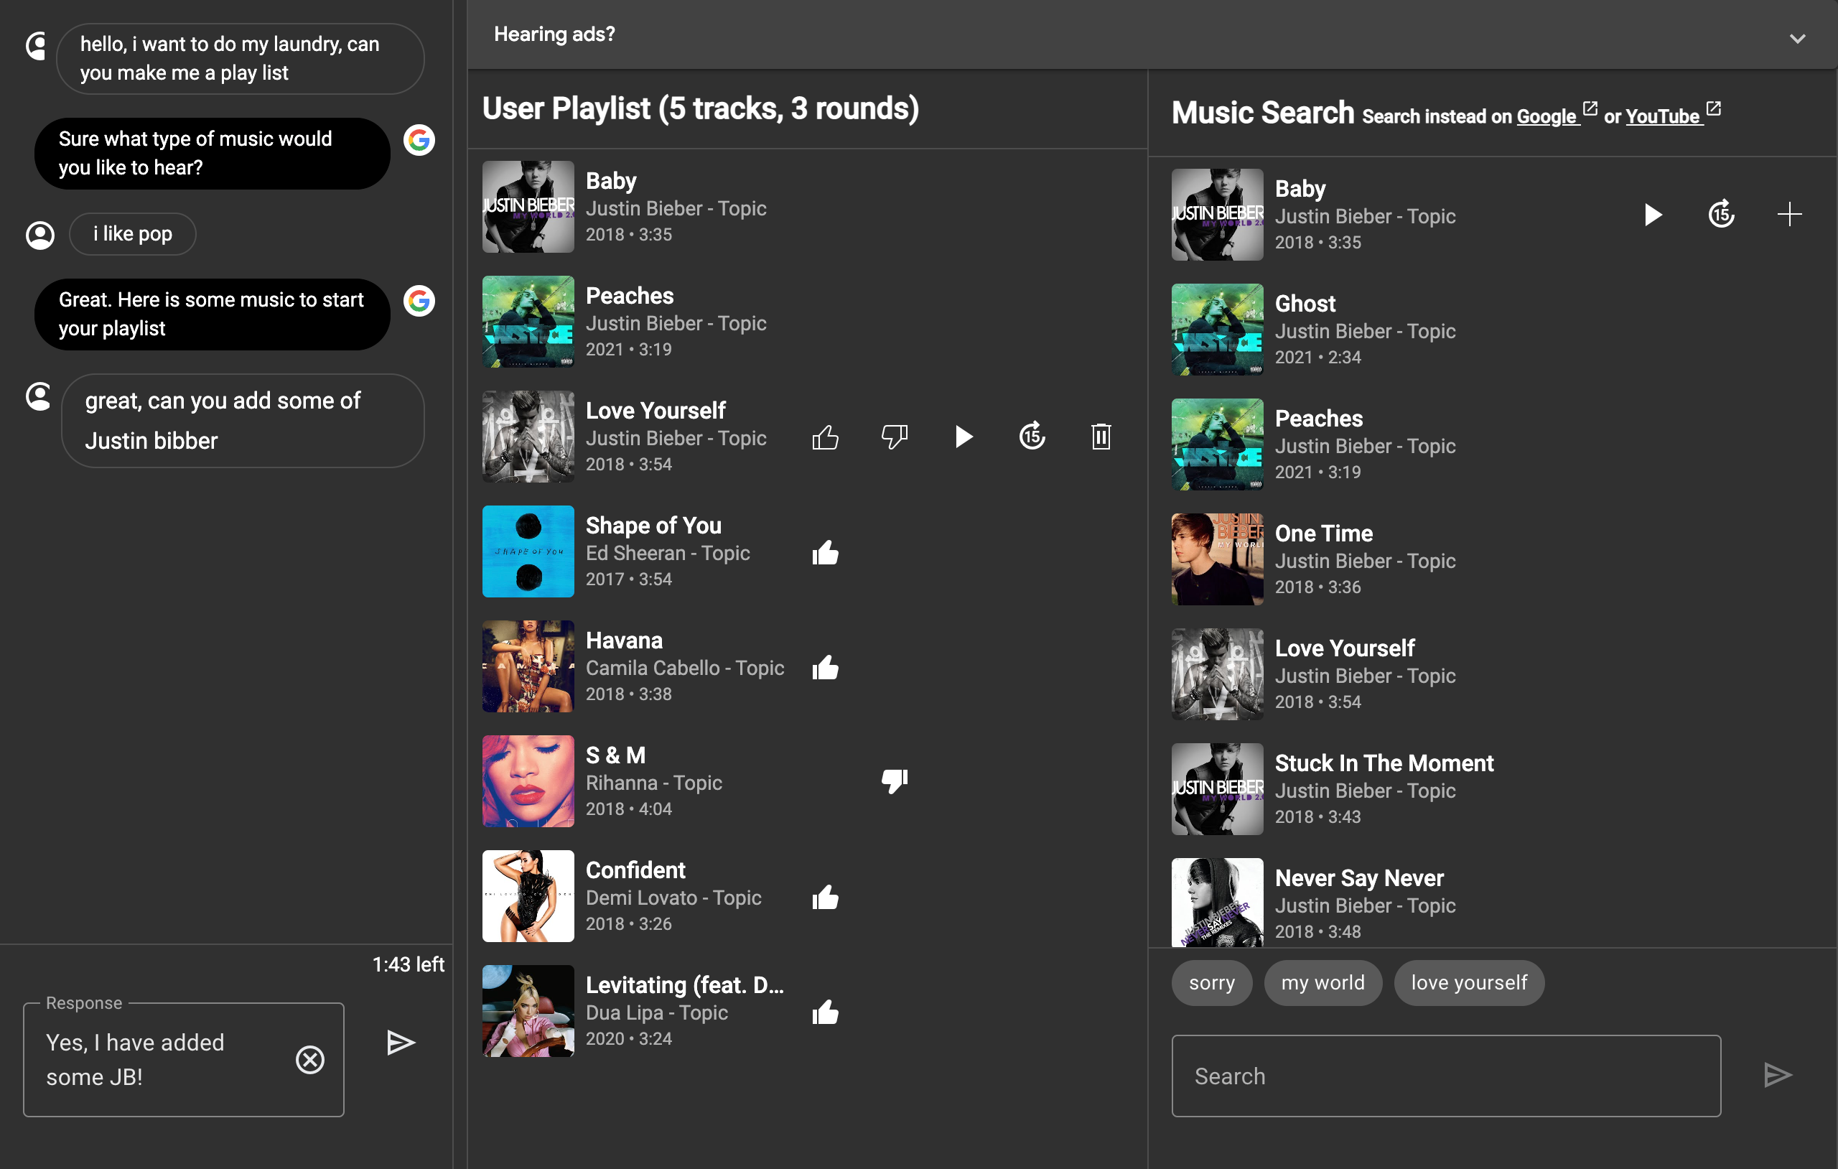Click 'great, can you add some of Justin bibber' message

tap(243, 421)
